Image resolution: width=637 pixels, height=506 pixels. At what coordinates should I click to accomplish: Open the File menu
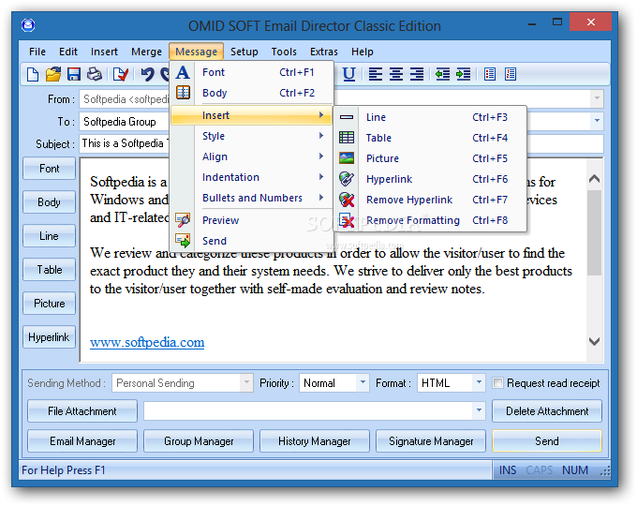[37, 52]
